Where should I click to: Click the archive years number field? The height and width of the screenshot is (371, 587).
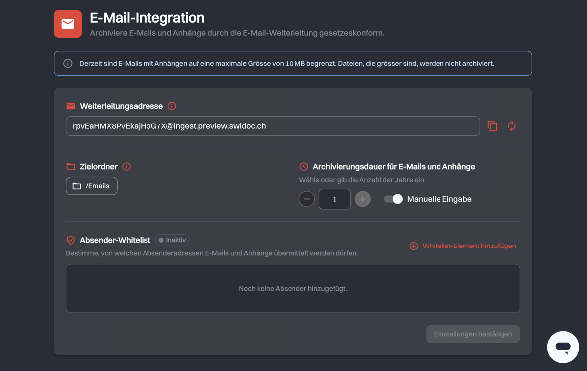[335, 199]
